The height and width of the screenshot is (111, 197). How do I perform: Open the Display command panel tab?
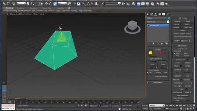163,14
